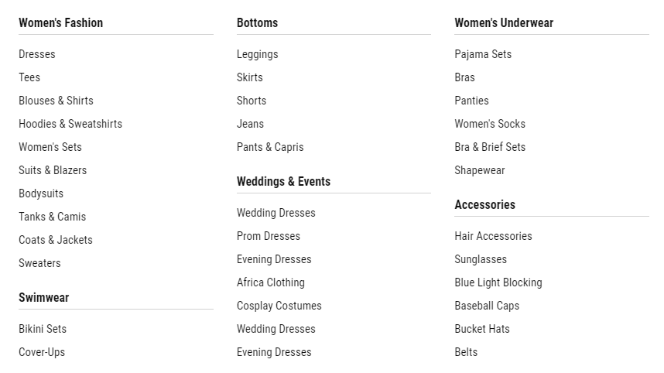This screenshot has height=373, width=664.
Task: Click the Sweaters link
Action: point(39,263)
